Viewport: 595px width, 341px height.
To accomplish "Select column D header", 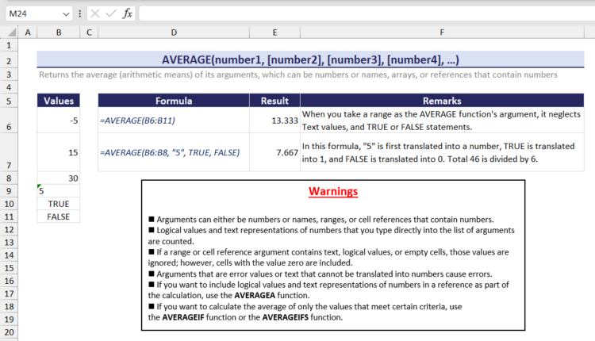I will 174,33.
